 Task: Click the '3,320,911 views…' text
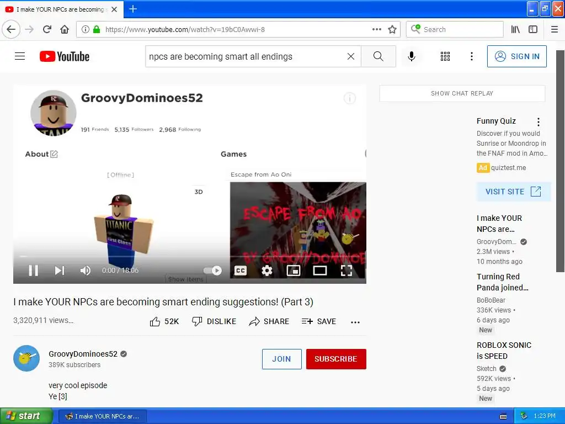click(x=43, y=320)
